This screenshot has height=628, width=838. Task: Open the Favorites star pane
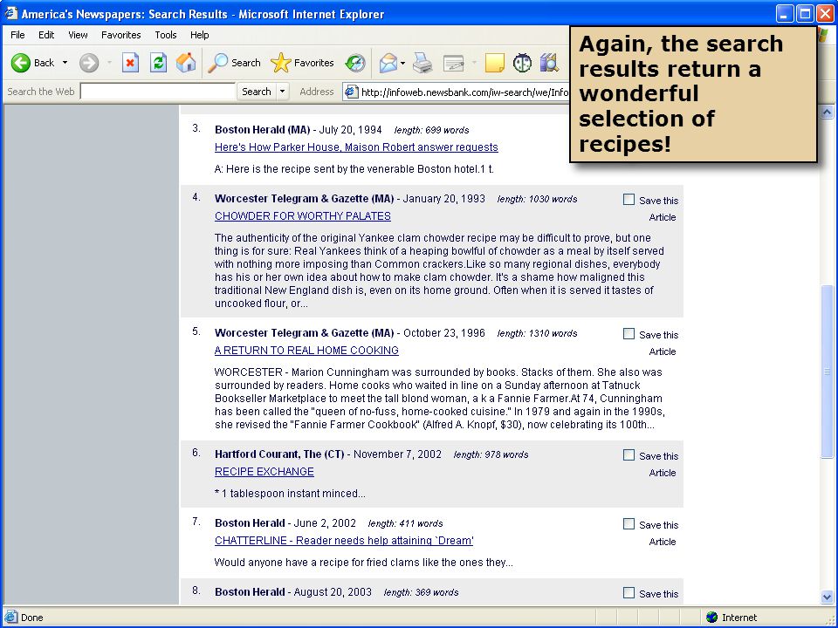tap(280, 63)
